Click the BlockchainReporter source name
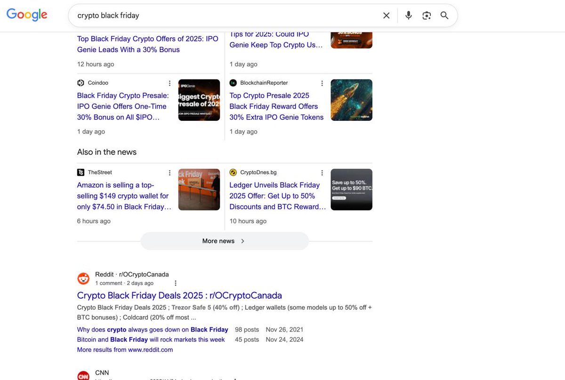 pos(264,83)
